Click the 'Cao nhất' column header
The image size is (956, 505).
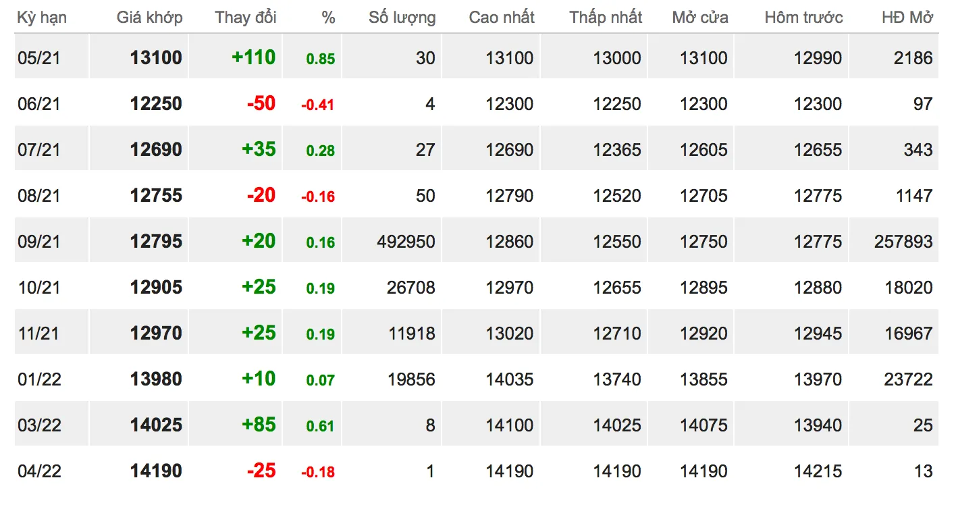(502, 18)
